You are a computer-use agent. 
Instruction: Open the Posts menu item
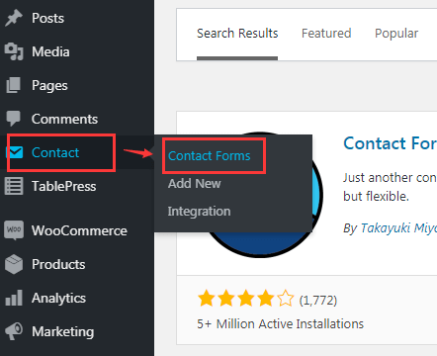(47, 18)
